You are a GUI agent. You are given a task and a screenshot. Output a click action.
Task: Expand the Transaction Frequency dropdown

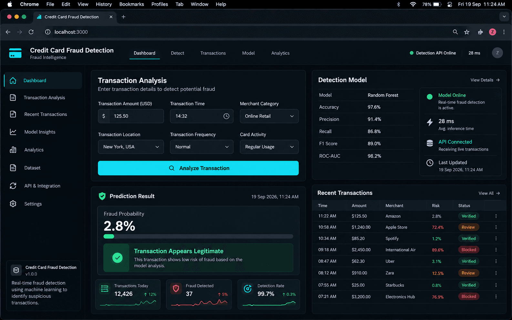201,147
